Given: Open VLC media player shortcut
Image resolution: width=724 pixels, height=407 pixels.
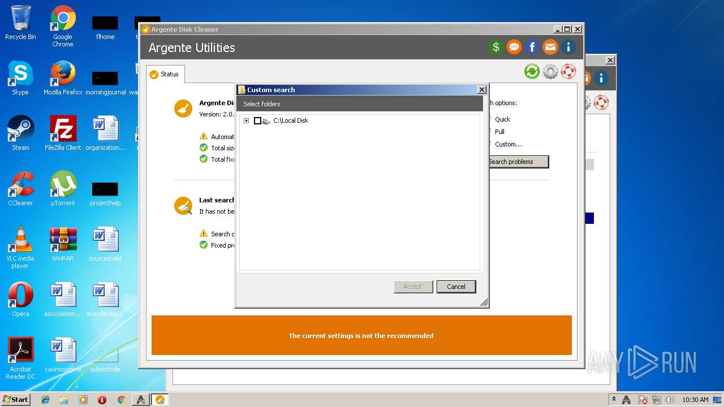Looking at the screenshot, I should (x=20, y=248).
